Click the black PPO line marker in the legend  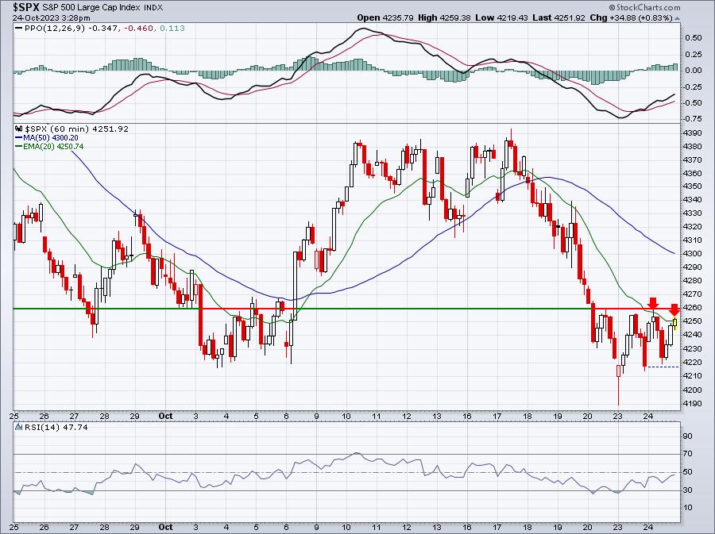[x=19, y=29]
